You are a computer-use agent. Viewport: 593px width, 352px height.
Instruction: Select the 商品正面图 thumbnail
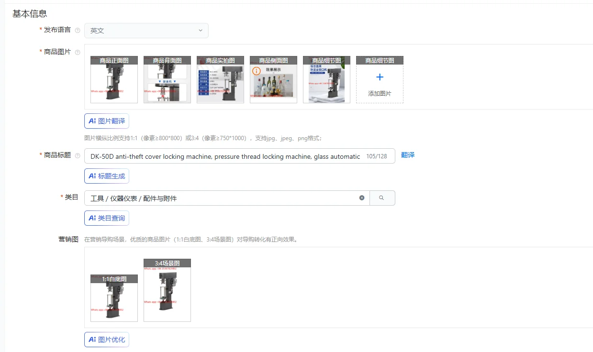tap(114, 79)
